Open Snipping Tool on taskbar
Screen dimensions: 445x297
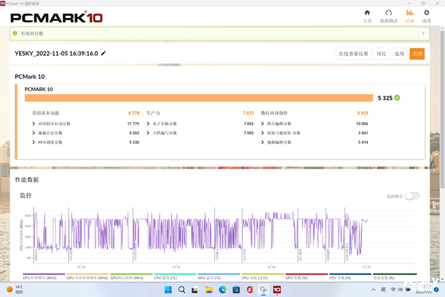tap(264, 289)
